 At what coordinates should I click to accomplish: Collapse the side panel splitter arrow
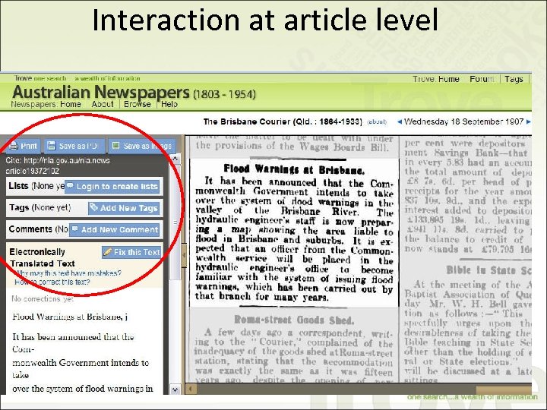point(183,255)
